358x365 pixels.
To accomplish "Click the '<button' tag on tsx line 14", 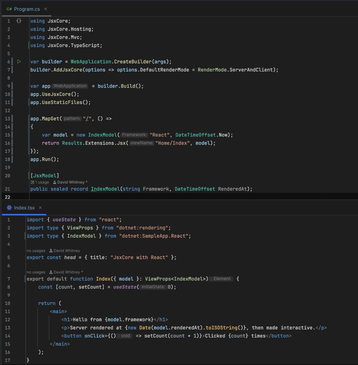I will click(x=71, y=336).
